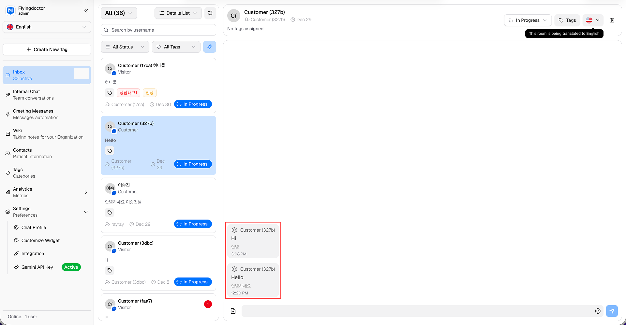Open the emoji picker icon
This screenshot has width=626, height=325.
(x=598, y=311)
